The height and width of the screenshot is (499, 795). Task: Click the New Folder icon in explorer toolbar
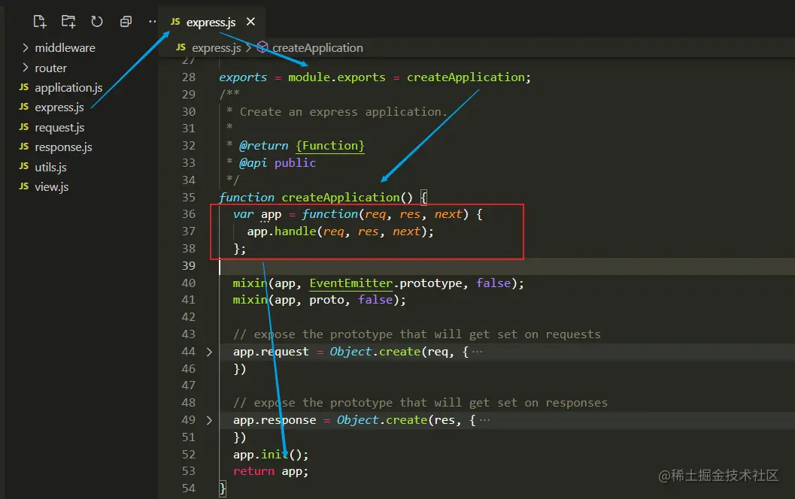[68, 21]
